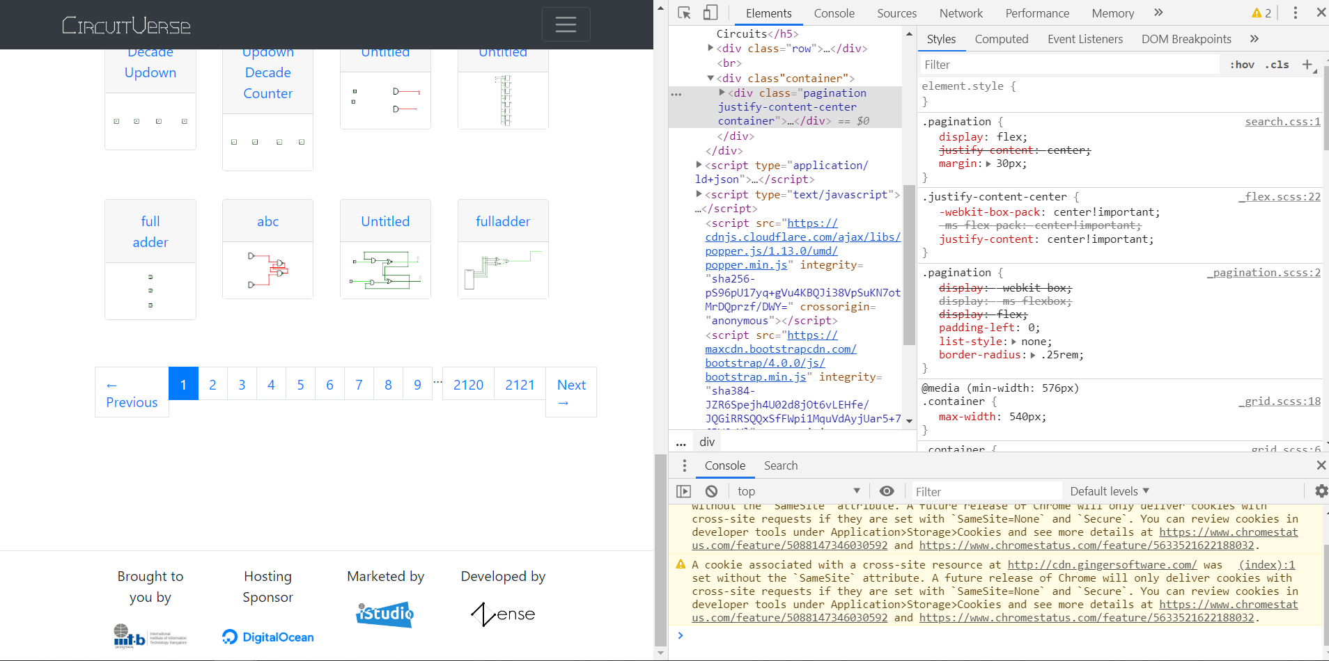Expand the list-style property triangle

1013,342
